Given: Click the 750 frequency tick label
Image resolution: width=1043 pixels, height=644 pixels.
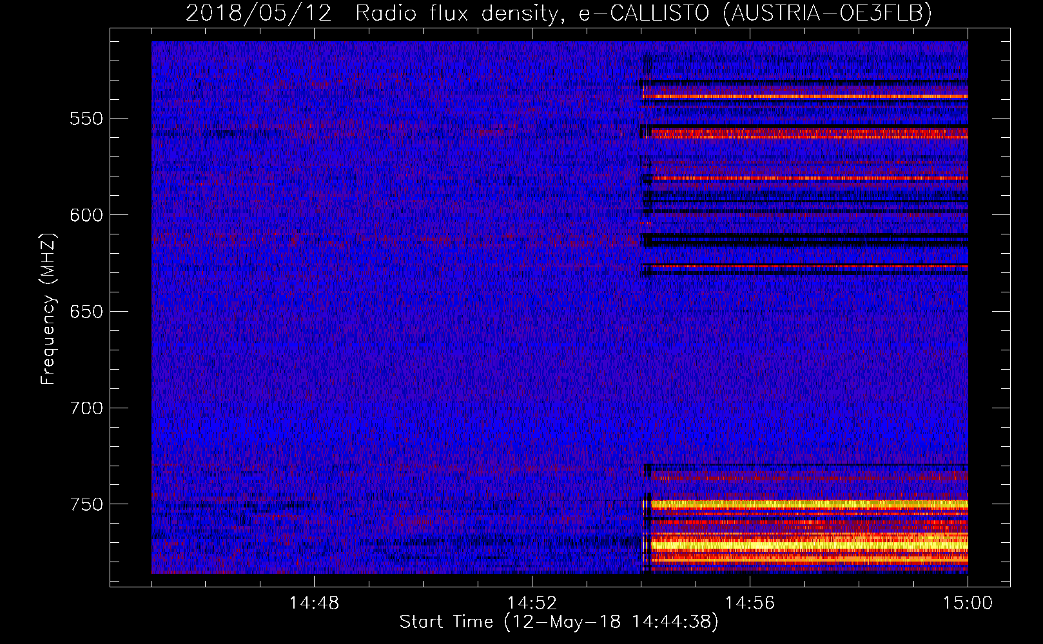Looking at the screenshot, I should click(x=86, y=505).
